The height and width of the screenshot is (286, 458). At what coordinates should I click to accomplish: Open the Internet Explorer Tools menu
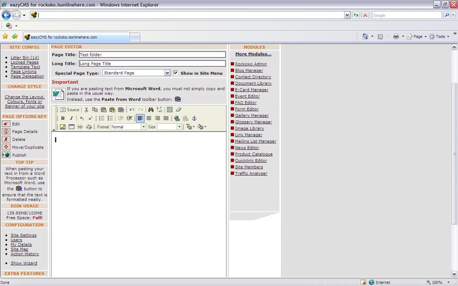point(440,37)
